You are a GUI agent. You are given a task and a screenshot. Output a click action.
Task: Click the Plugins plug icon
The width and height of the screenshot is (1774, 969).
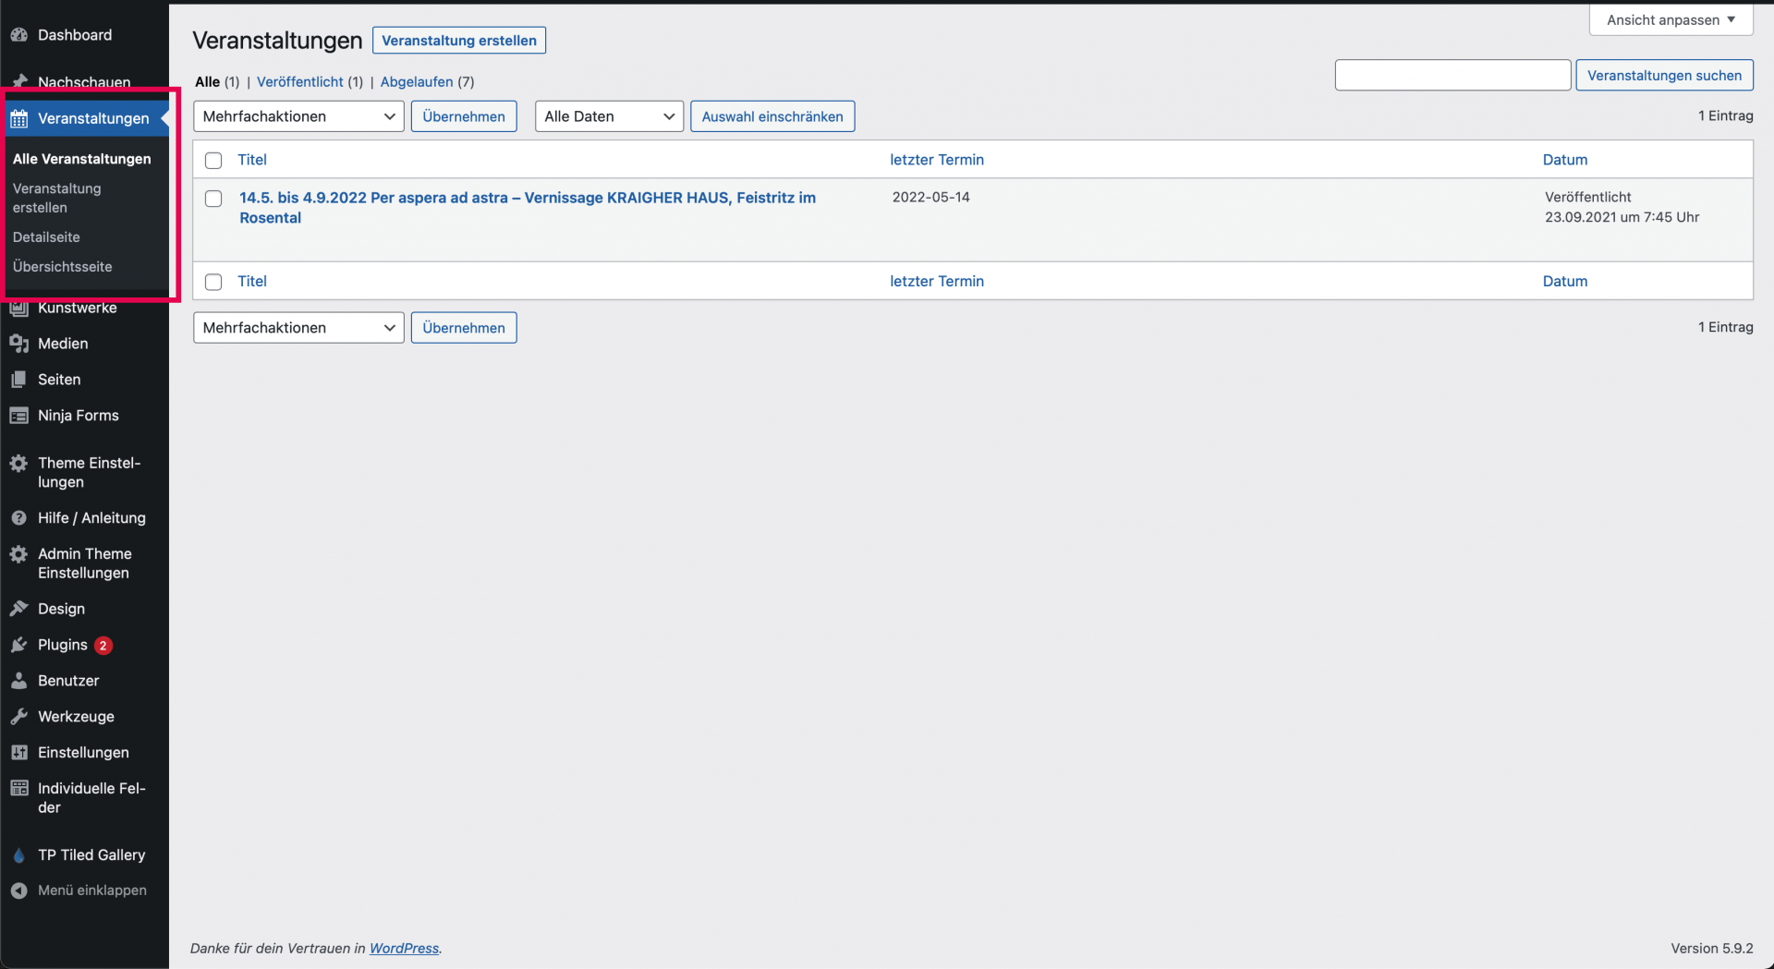point(18,645)
